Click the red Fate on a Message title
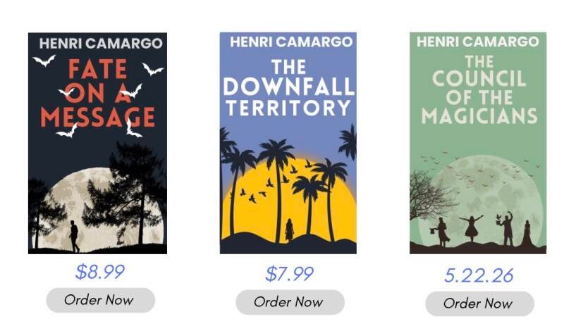The height and width of the screenshot is (326, 564). pos(97,93)
